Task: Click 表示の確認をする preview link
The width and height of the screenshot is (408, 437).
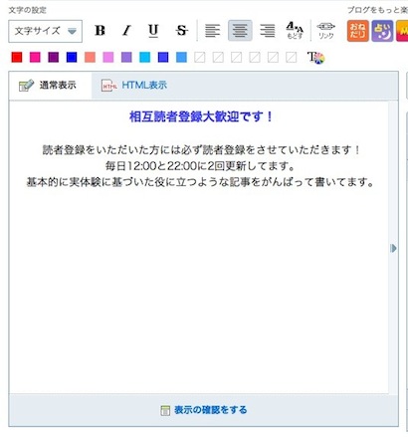Action: click(204, 410)
